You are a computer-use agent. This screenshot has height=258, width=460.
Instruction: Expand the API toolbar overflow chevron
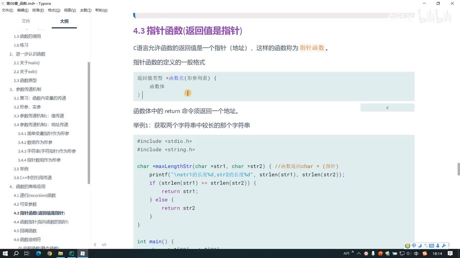352,252
